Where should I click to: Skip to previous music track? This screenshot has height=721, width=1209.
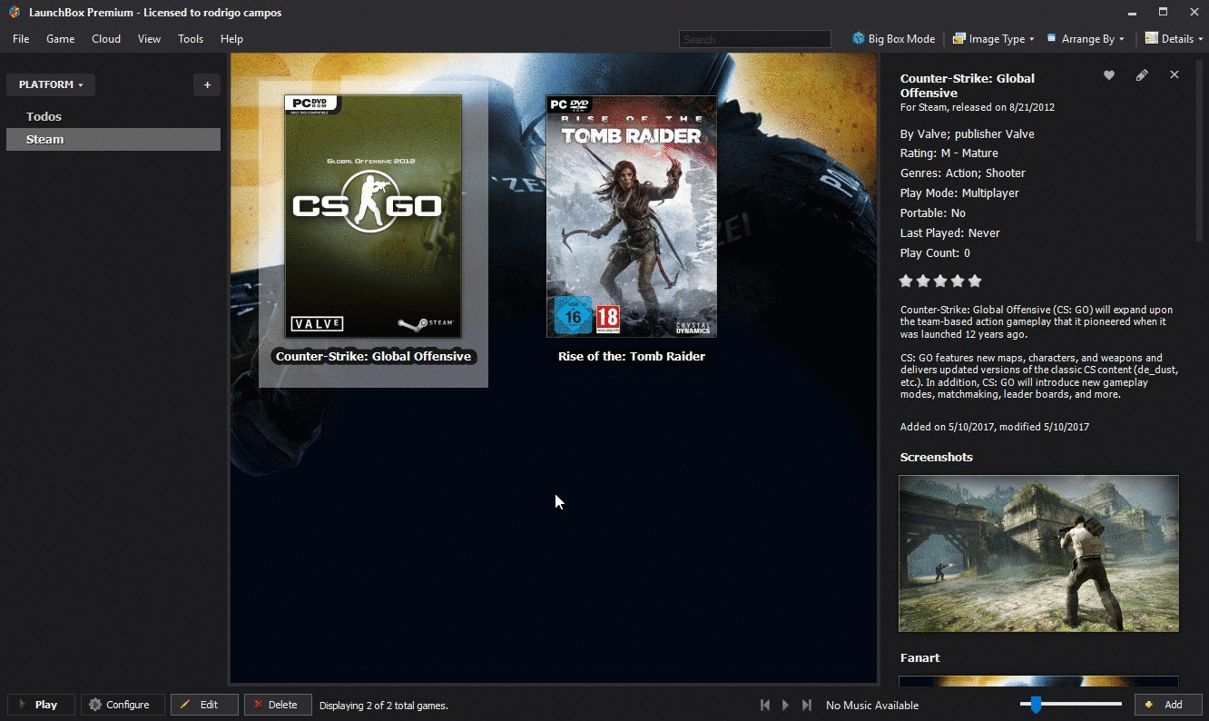click(765, 705)
